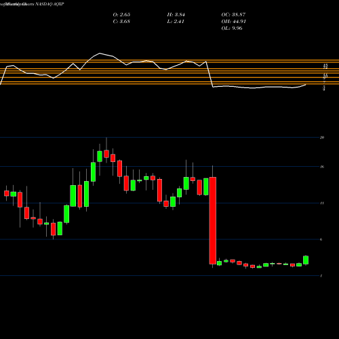Click the indicator line's highest peak
The width and height of the screenshot is (339, 339).
pyautogui.click(x=100, y=54)
